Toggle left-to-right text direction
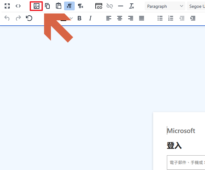Screen dimensions: 205x170 (x=69, y=6)
